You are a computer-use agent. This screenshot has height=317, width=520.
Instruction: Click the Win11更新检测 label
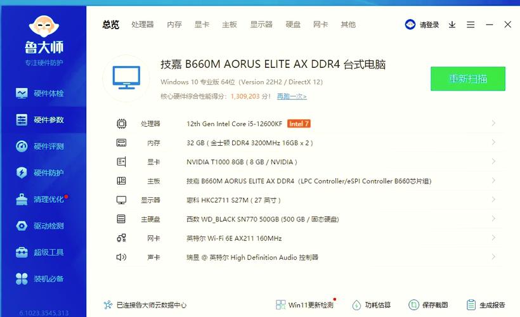click(x=311, y=305)
